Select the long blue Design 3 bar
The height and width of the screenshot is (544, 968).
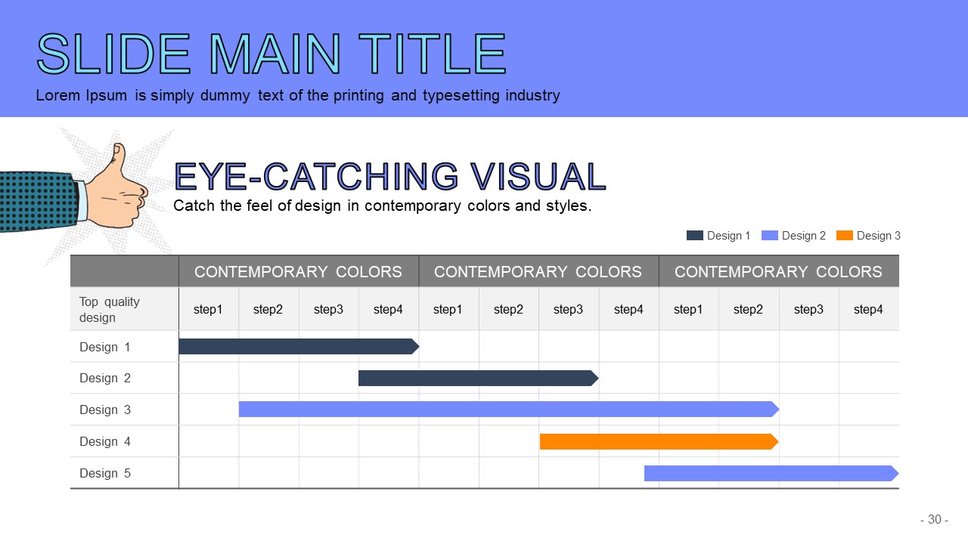(x=508, y=410)
